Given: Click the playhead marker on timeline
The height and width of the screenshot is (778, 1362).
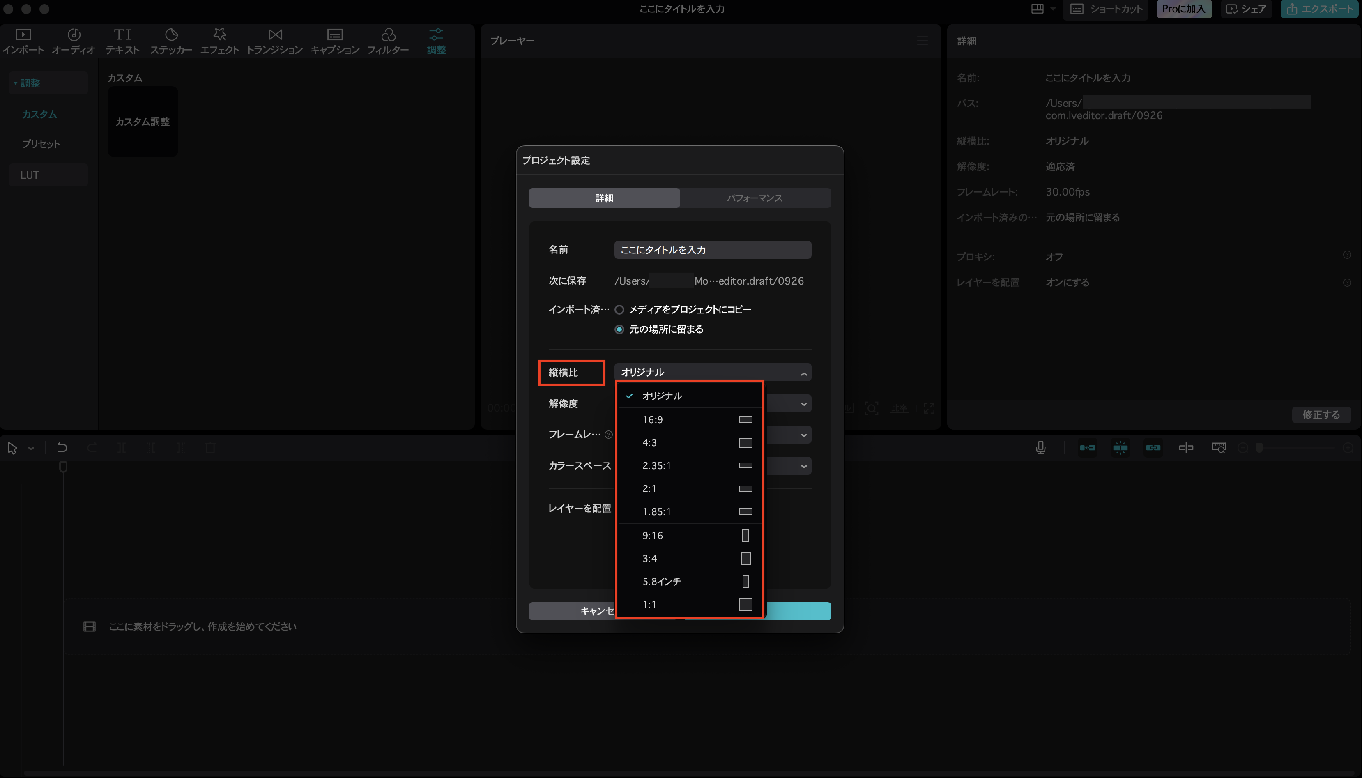Looking at the screenshot, I should (x=63, y=467).
